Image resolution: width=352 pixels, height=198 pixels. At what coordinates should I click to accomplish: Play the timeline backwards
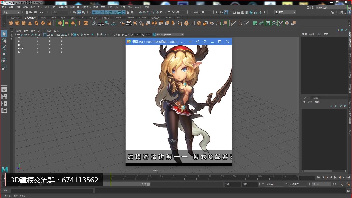(x=331, y=178)
